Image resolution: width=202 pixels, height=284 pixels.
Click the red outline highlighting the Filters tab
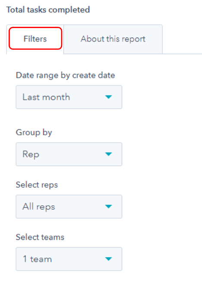click(x=35, y=38)
